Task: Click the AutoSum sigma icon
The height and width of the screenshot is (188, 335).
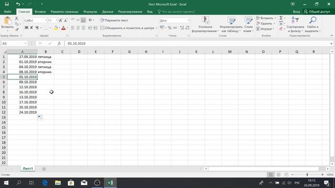Action: pos(281,18)
